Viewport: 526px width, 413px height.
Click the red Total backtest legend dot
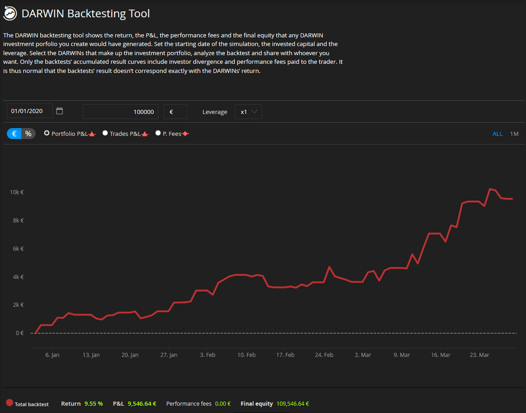click(x=9, y=402)
